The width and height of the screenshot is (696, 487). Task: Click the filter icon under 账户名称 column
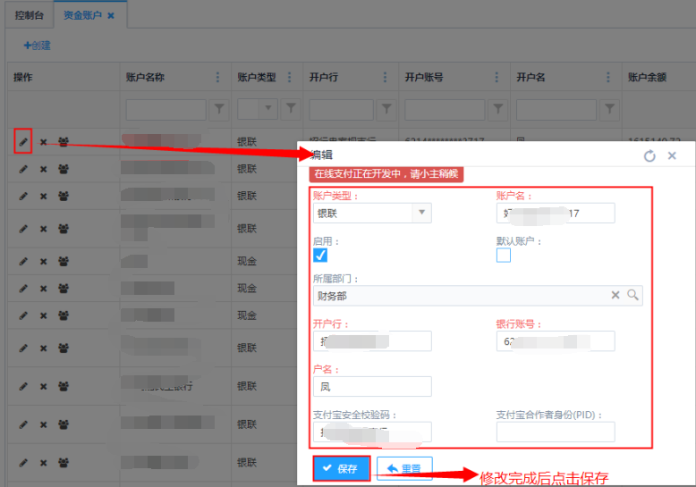tap(218, 109)
